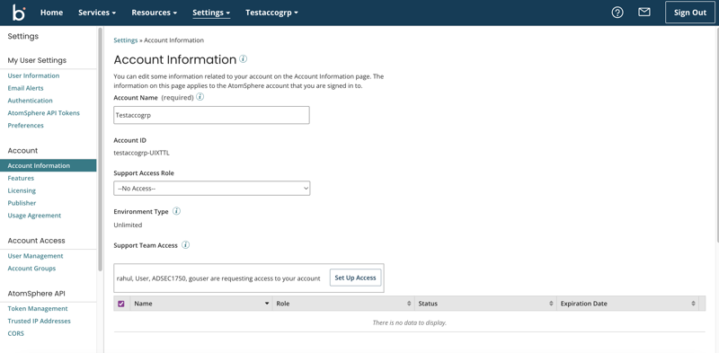Screen dimensions: 719x353
Task: Open User Management in sidebar
Action: tap(35, 256)
